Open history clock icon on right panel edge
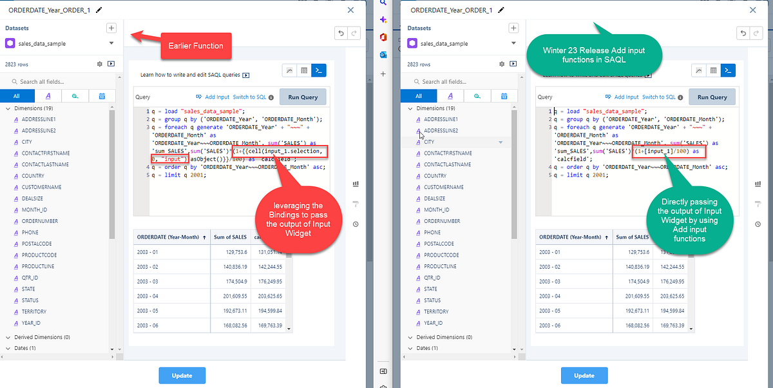This screenshot has height=388, width=773. (x=758, y=224)
